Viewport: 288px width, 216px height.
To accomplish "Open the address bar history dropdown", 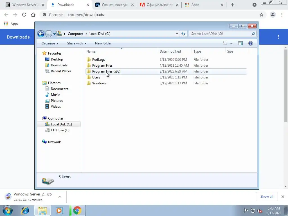I will [177, 34].
